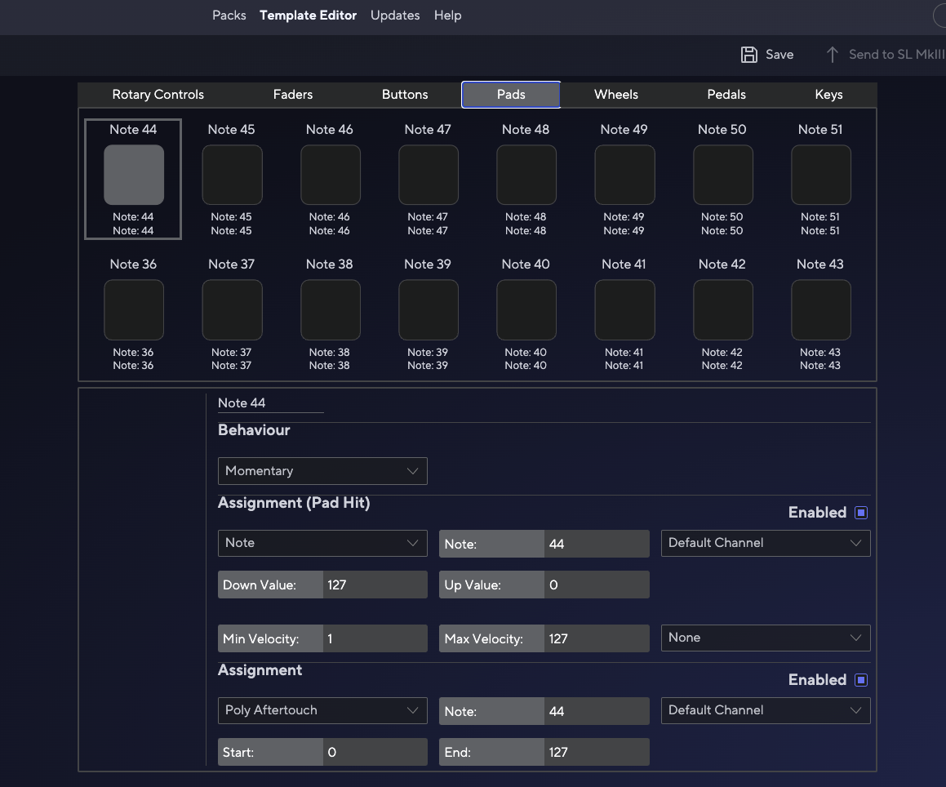Open the Poly Aftertouch type dropdown
The image size is (946, 787).
322,710
